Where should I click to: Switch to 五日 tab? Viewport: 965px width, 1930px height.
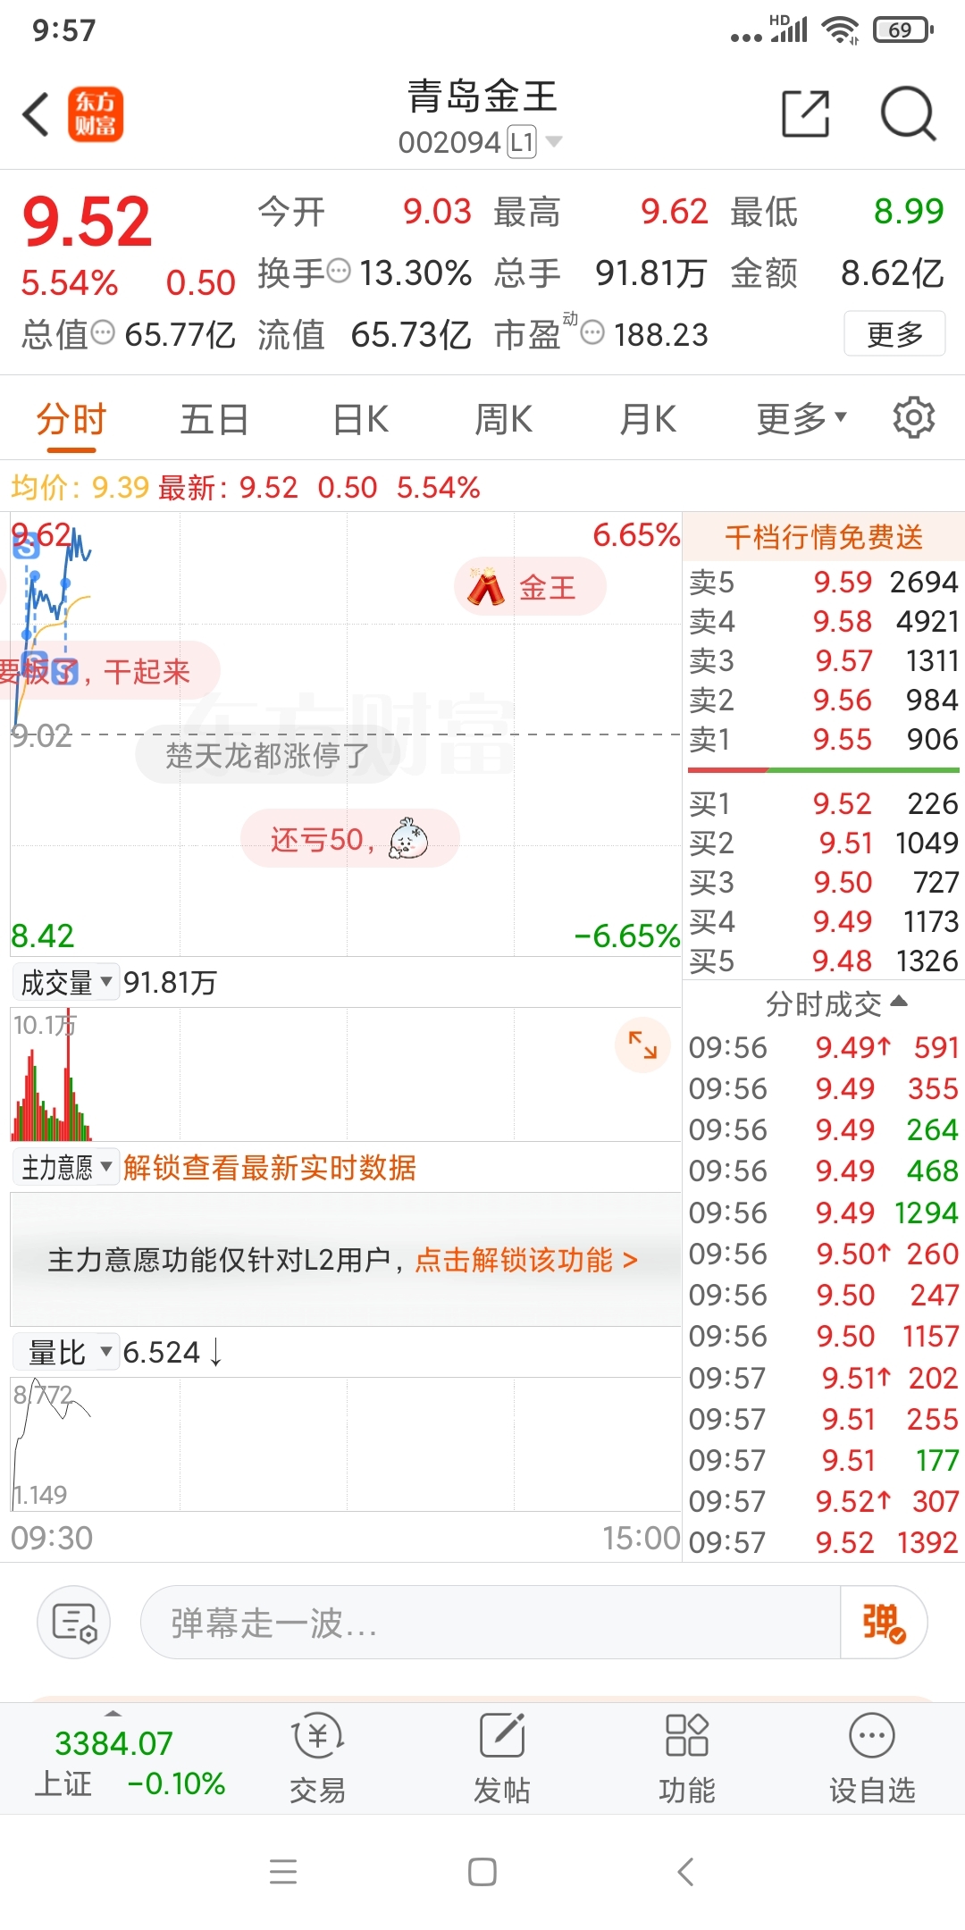[x=214, y=417]
